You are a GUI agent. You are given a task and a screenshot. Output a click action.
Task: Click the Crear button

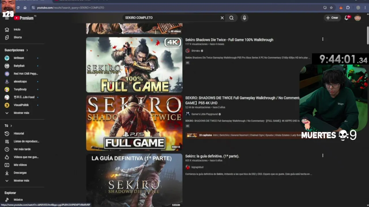(x=332, y=18)
